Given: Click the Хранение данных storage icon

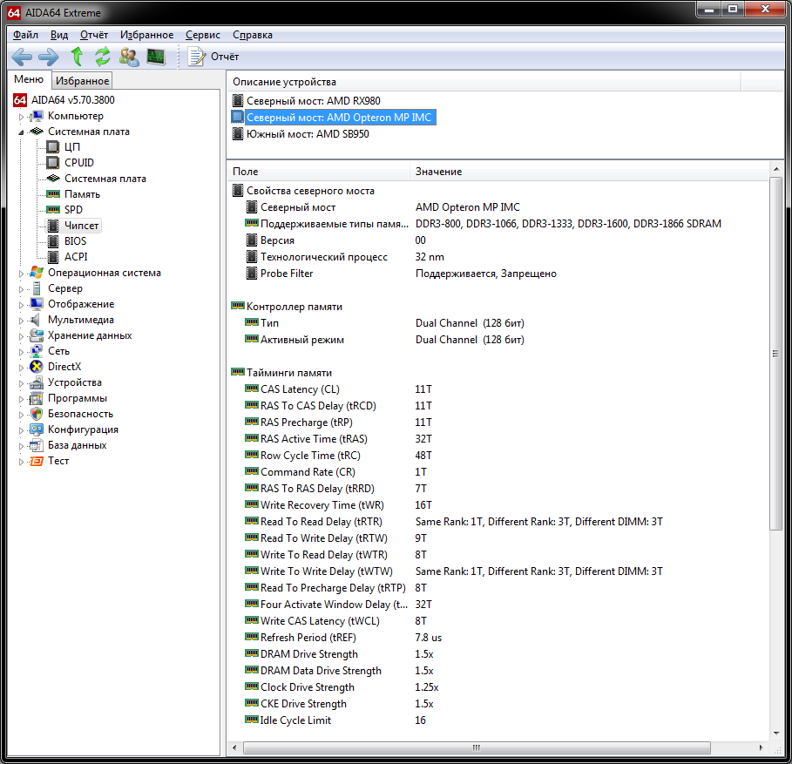Looking at the screenshot, I should tap(37, 335).
